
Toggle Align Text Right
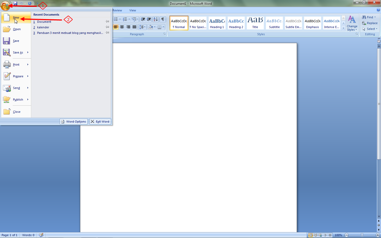[x=128, y=27]
